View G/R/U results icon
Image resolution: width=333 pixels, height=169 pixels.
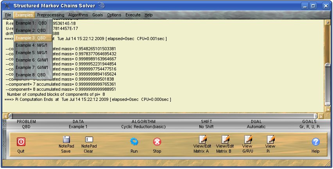point(247,139)
